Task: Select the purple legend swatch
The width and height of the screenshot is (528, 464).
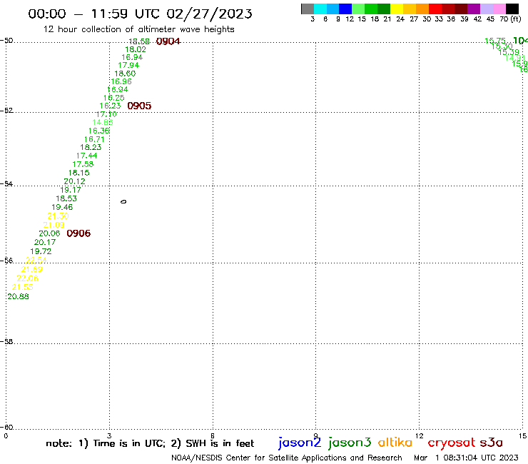Action: pos(474,9)
